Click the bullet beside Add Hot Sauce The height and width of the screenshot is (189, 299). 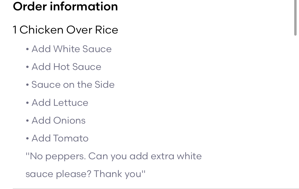pyautogui.click(x=27, y=67)
